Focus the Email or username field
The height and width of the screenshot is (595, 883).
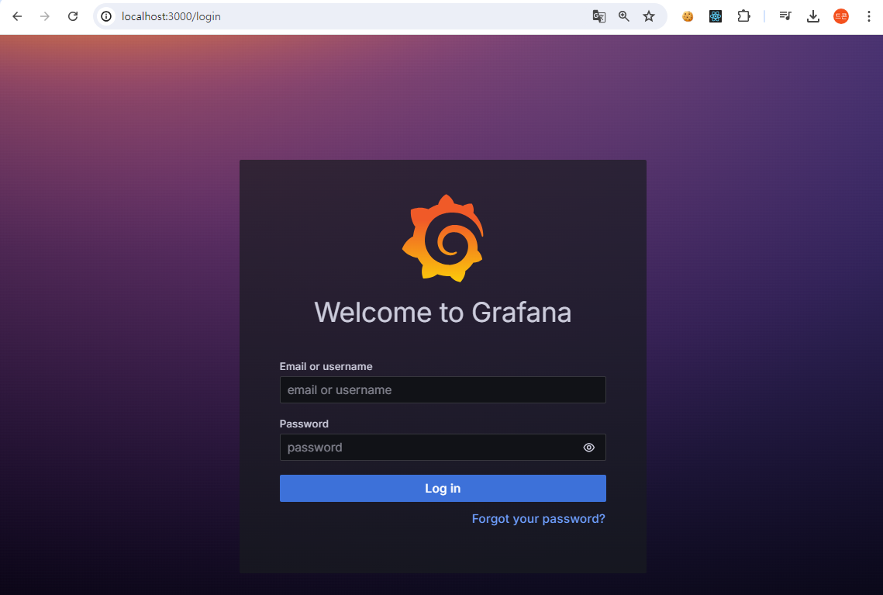443,390
